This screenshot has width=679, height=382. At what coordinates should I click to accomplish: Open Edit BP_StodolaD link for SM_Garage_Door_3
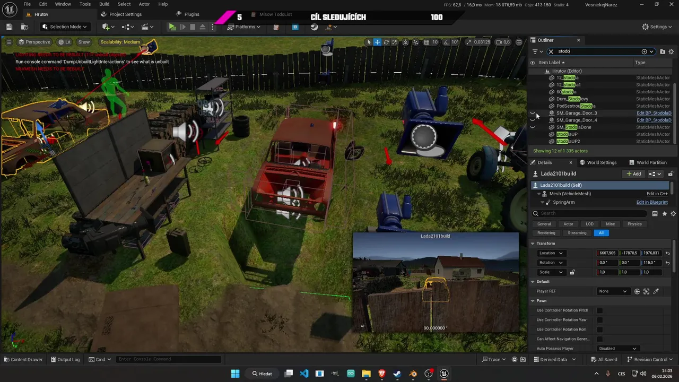654,113
